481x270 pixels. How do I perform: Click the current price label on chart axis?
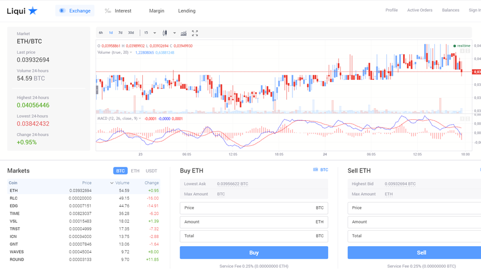click(x=477, y=72)
